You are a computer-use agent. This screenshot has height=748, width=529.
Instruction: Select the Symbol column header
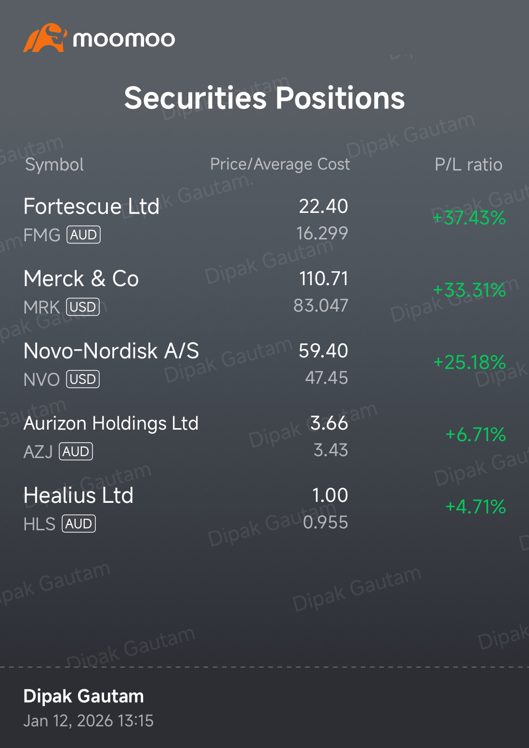54,165
